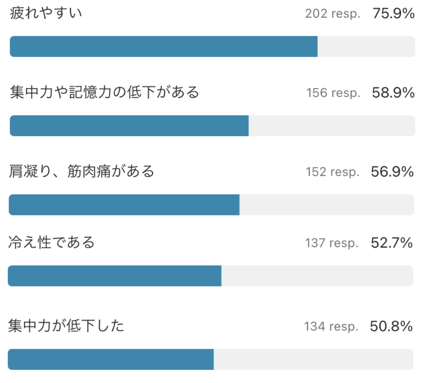Select the 58.9% blue bar fill
Screen dimensions: 428x383
[x=129, y=126]
